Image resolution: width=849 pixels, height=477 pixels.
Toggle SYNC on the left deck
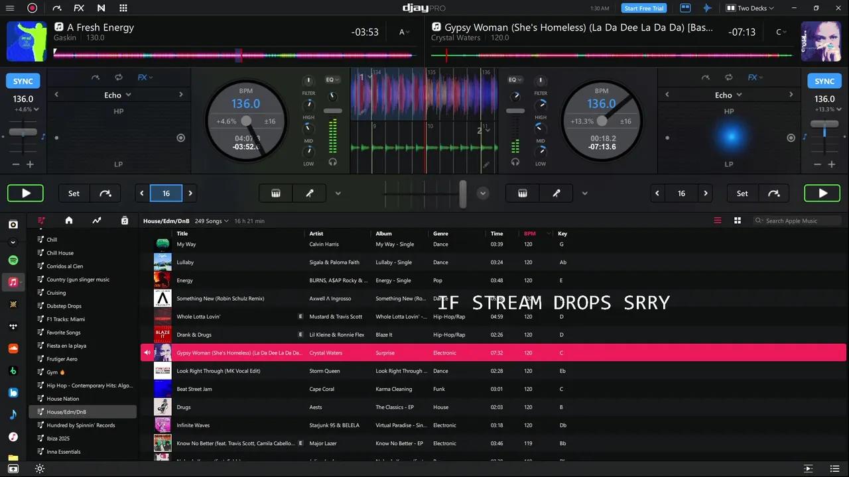[23, 81]
